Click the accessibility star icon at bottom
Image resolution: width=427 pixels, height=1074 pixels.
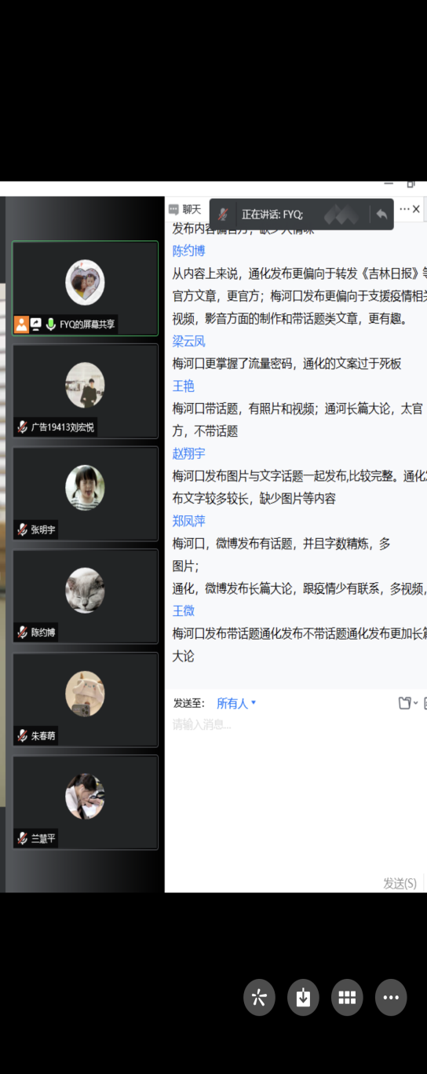pyautogui.click(x=259, y=998)
